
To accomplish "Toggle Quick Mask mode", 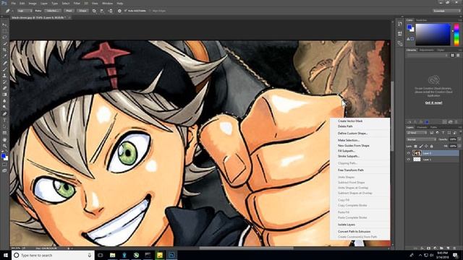I will coord(4,165).
